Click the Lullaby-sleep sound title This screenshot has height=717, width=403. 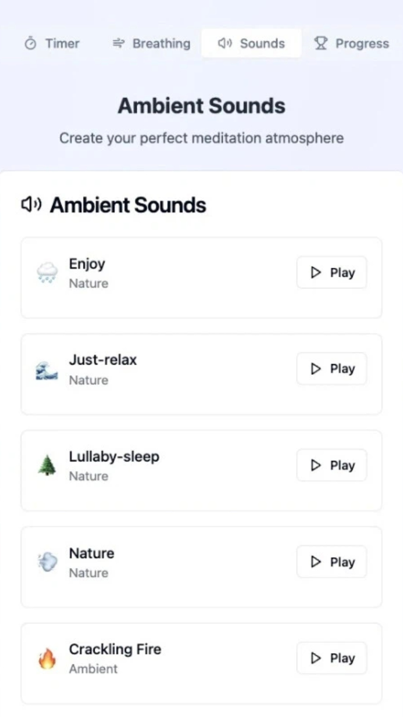click(114, 457)
